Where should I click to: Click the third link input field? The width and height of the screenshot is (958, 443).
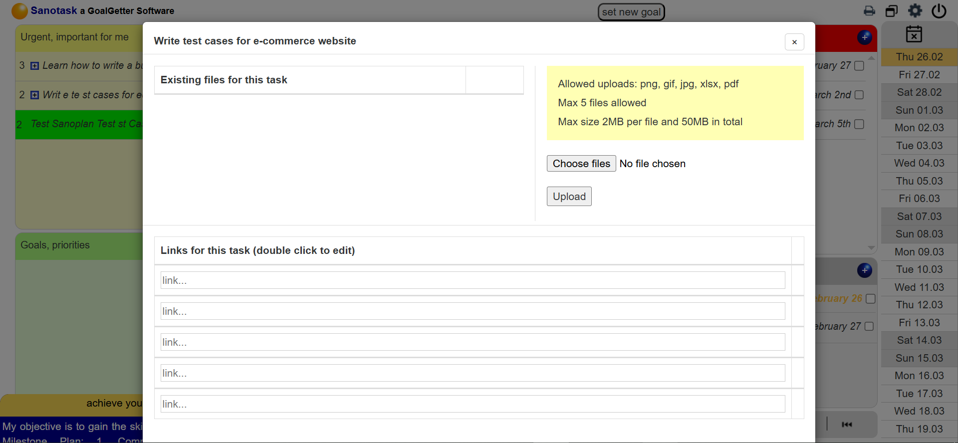point(473,342)
